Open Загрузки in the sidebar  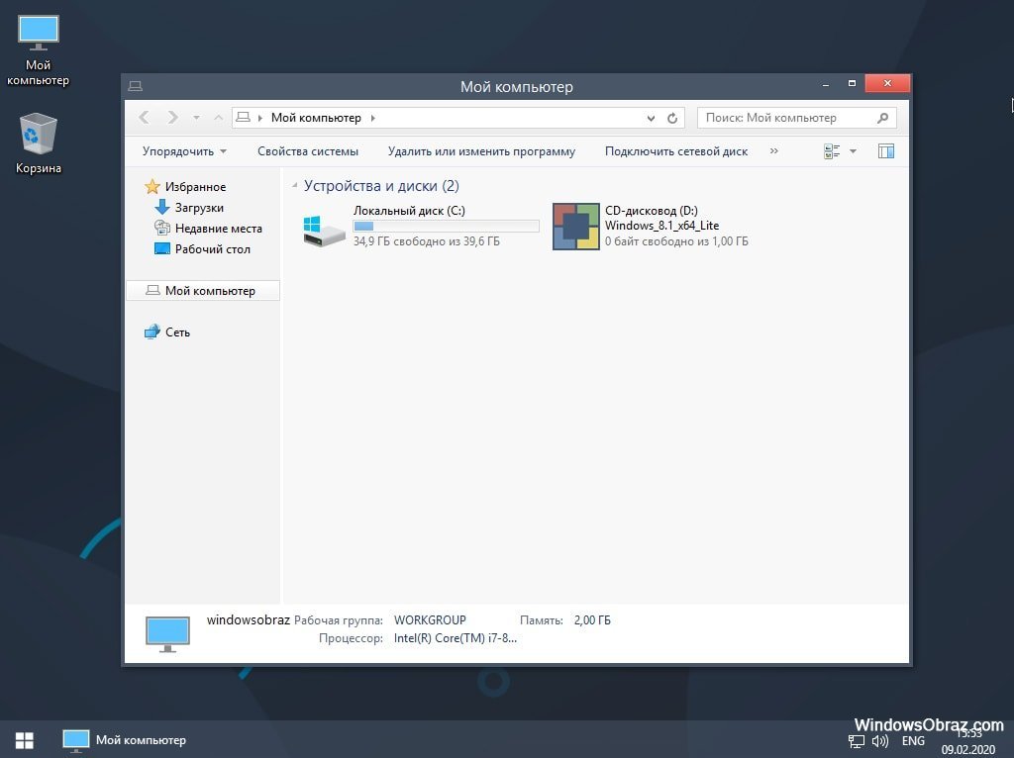[199, 208]
